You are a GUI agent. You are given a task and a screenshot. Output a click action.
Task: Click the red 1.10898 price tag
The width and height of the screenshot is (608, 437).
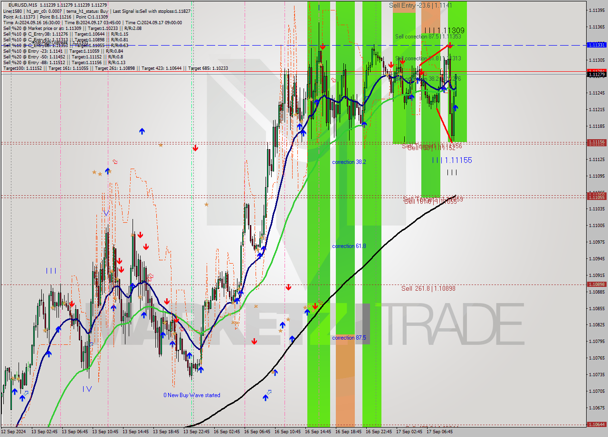pyautogui.click(x=596, y=285)
